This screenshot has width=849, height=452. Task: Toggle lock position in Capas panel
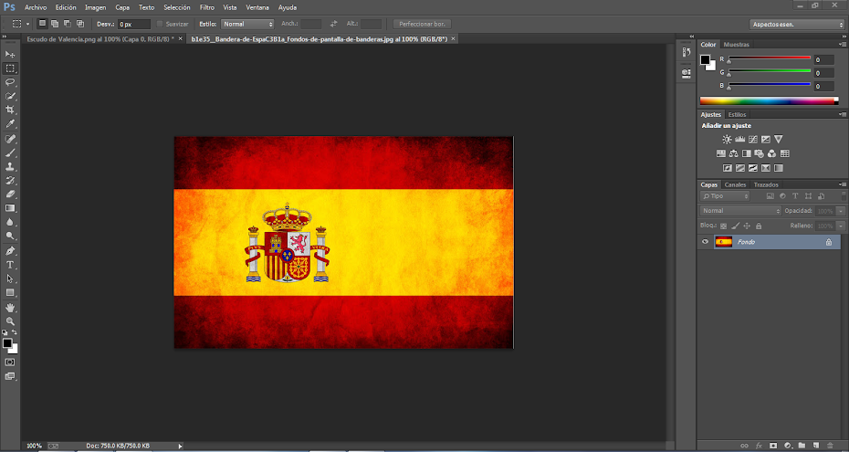747,226
